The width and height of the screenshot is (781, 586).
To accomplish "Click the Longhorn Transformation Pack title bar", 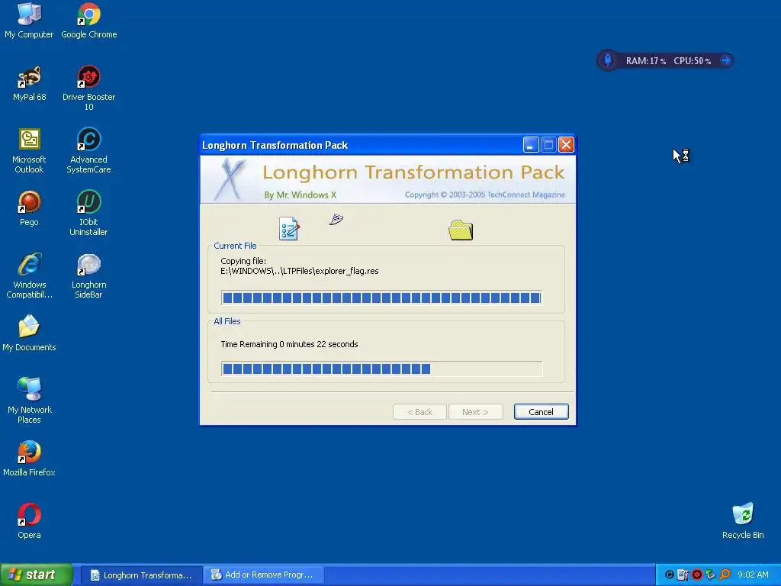I will [361, 145].
